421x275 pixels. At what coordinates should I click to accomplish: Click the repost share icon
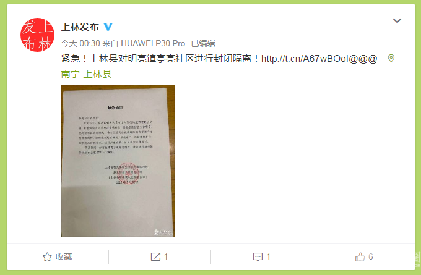click(x=155, y=257)
